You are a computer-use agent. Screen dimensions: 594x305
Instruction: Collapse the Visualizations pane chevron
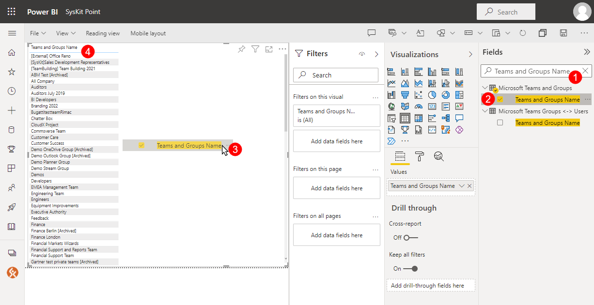coord(470,54)
